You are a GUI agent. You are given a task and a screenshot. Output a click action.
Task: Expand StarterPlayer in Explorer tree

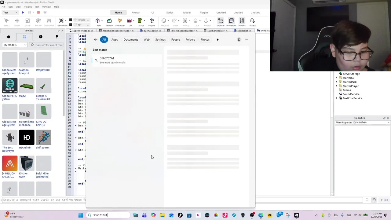337,86
